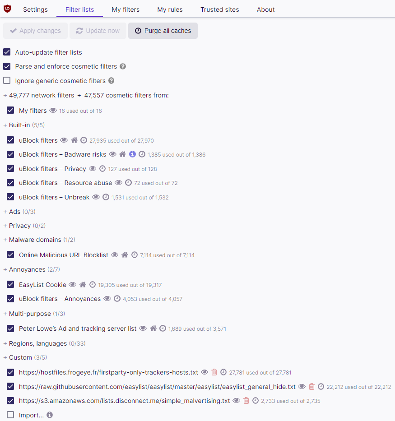
Task: Click help icon beside Ignore generic cosmetic filters
Action: tap(112, 81)
